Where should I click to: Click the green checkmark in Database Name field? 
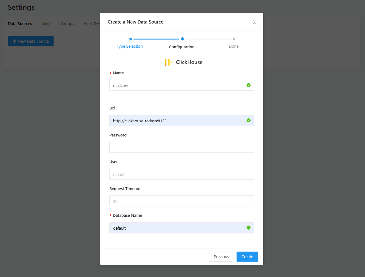[249, 227]
